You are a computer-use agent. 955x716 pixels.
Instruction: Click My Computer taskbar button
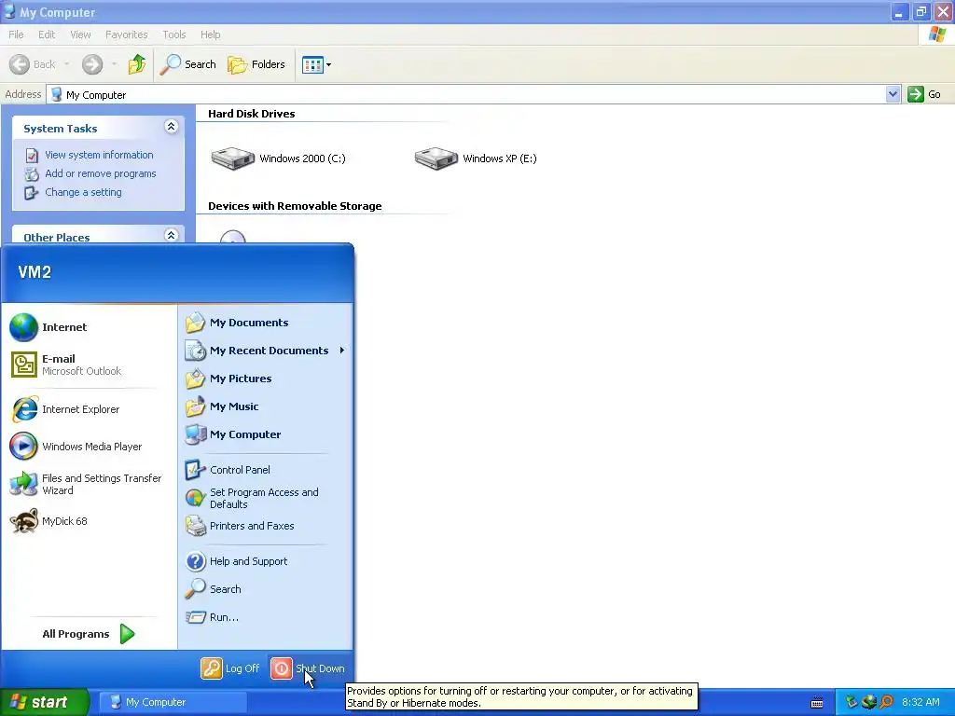[x=173, y=702]
